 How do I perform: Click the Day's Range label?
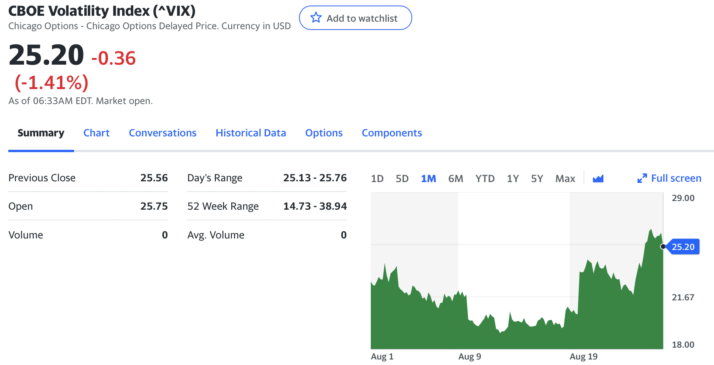tap(215, 178)
